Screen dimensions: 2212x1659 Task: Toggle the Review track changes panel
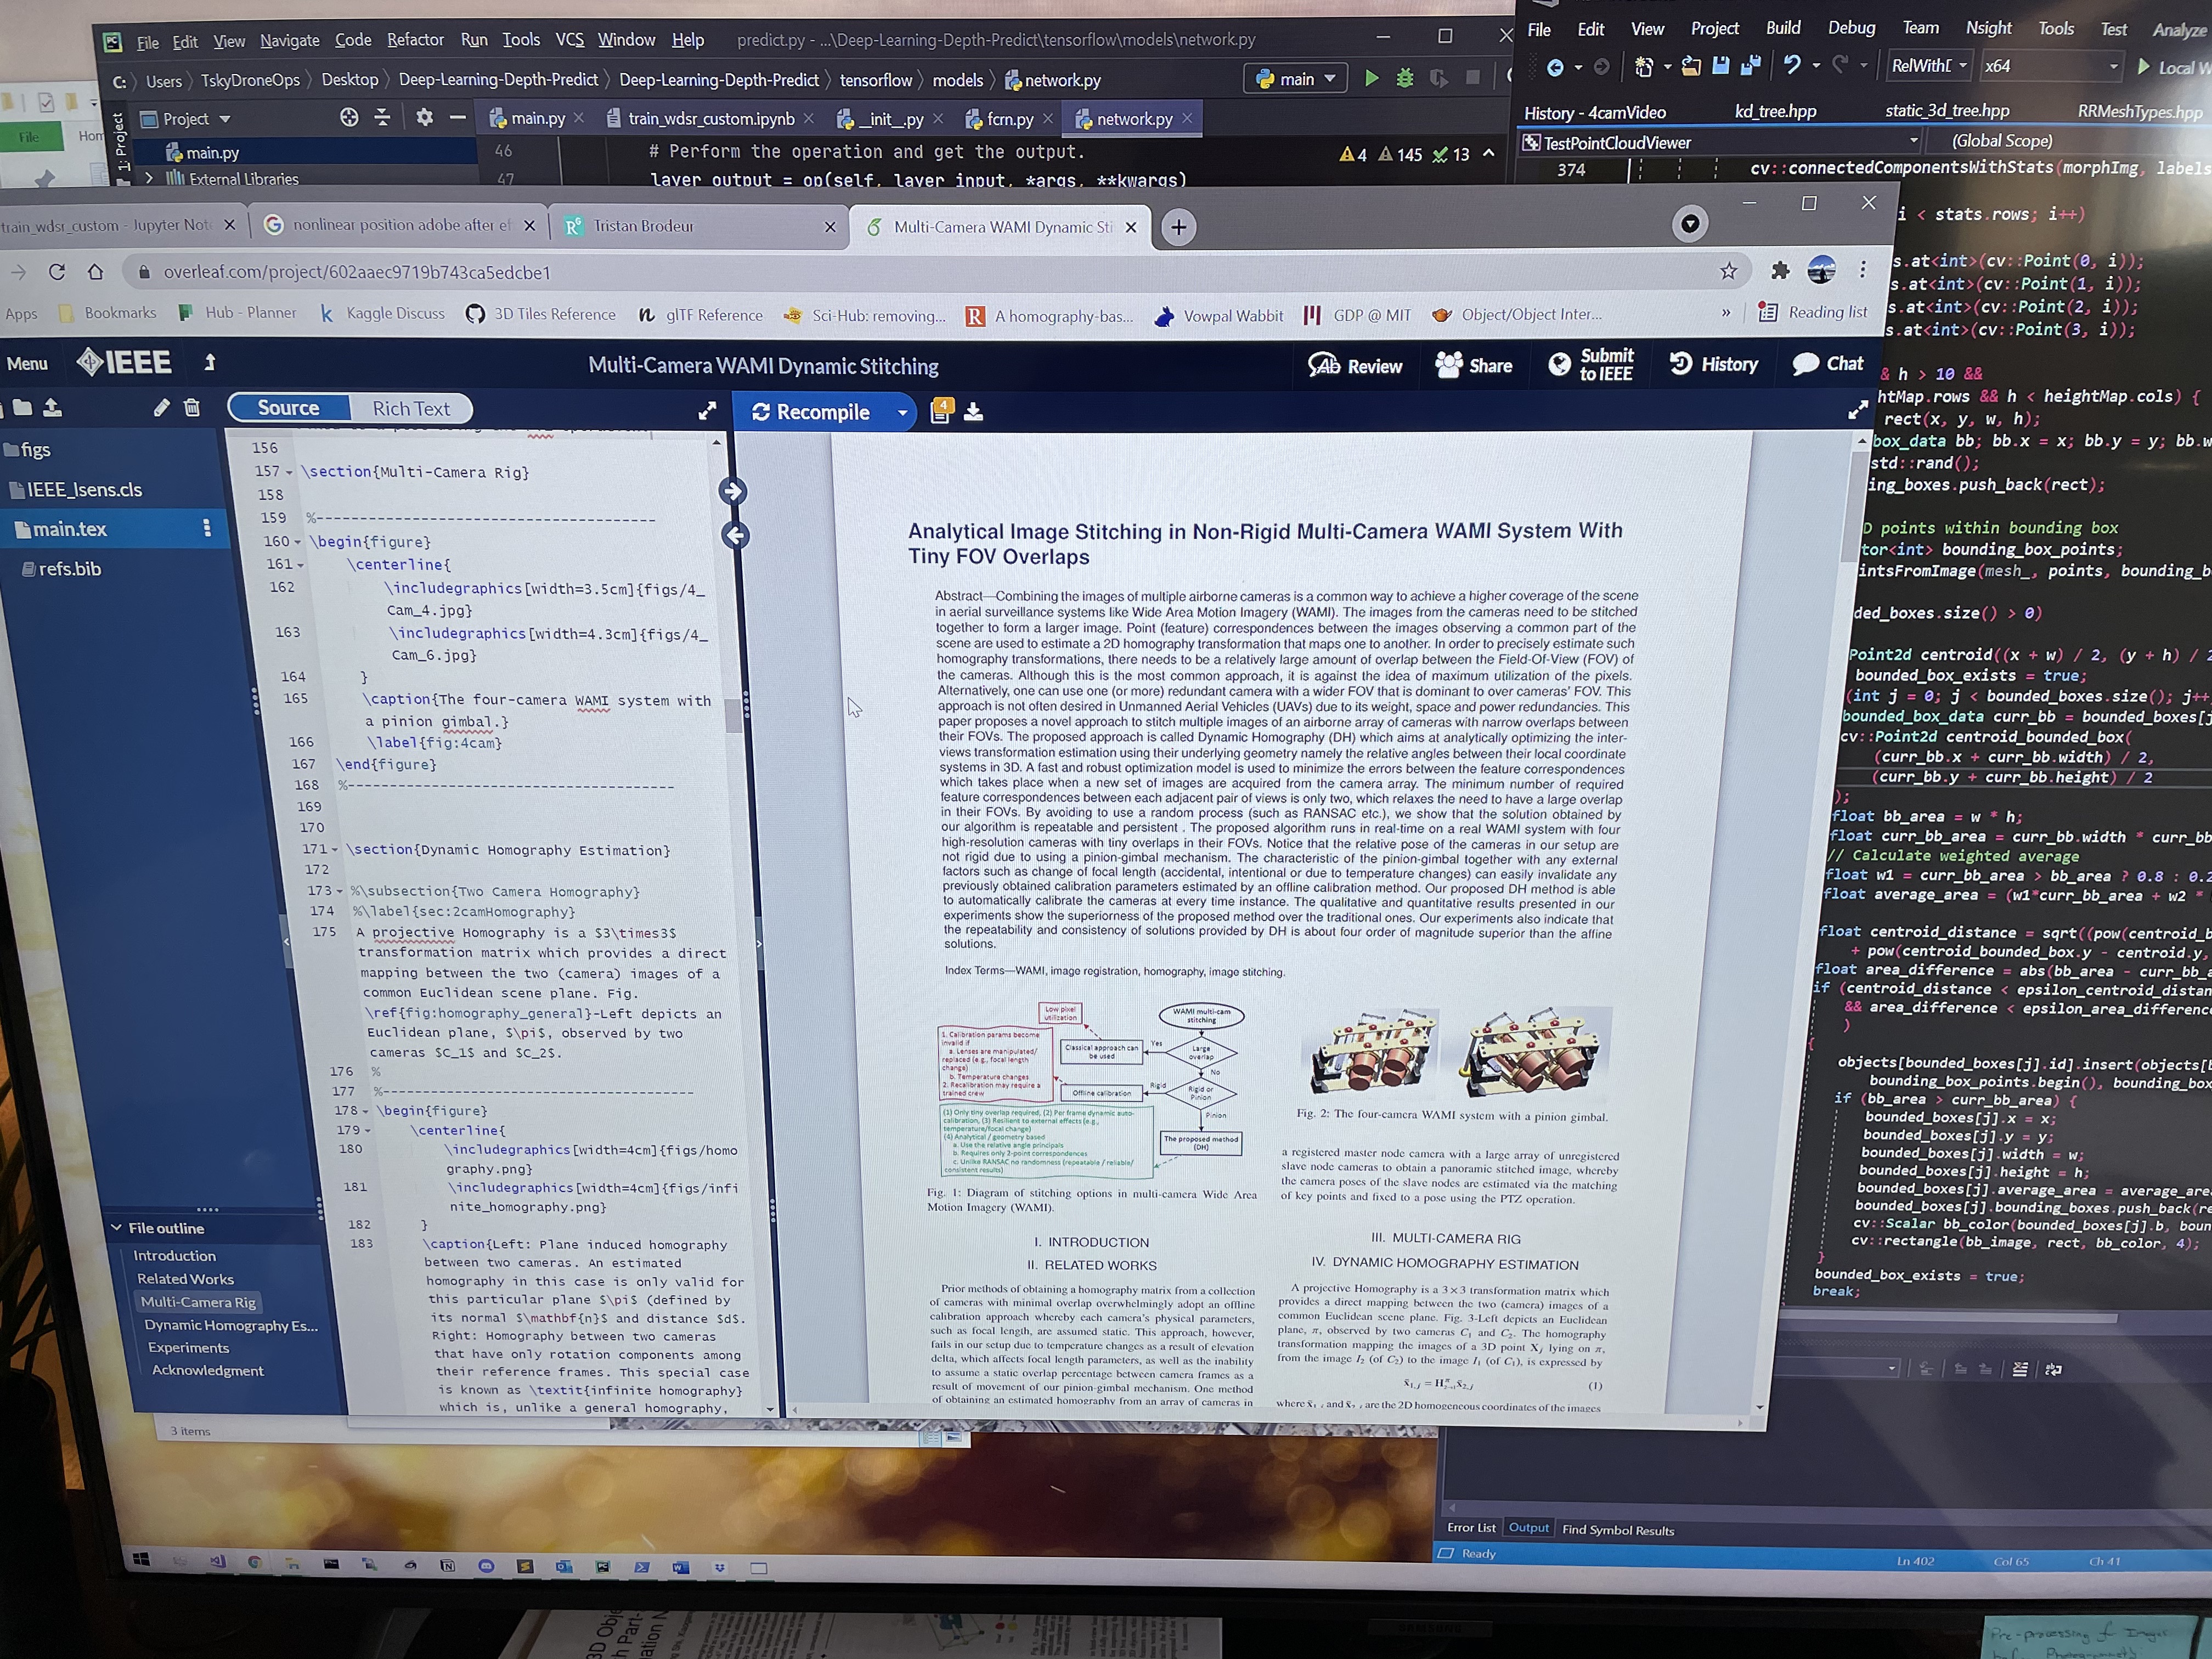pyautogui.click(x=1355, y=366)
